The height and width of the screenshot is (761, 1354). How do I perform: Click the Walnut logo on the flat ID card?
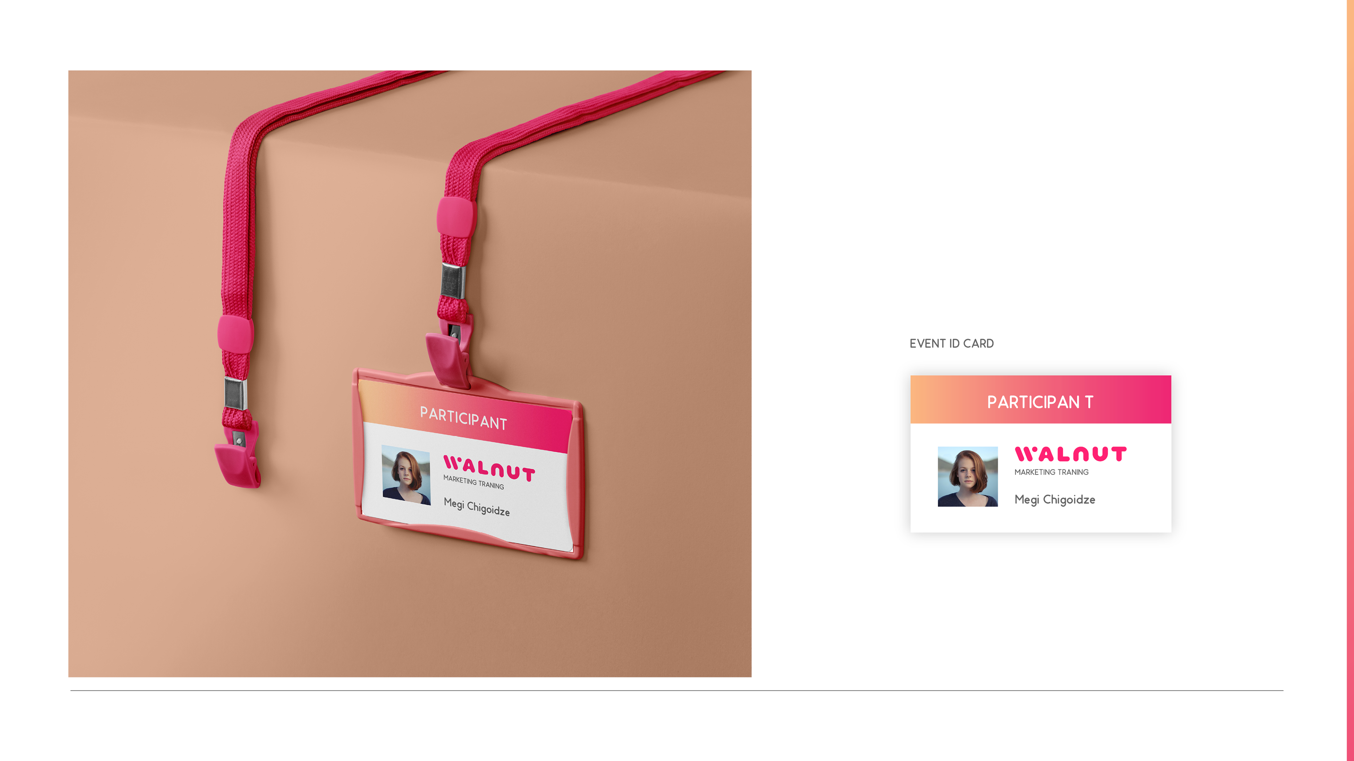coord(1070,454)
